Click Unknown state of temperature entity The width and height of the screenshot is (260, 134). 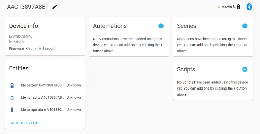point(74,110)
